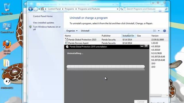Open View installed updates link

(43, 23)
